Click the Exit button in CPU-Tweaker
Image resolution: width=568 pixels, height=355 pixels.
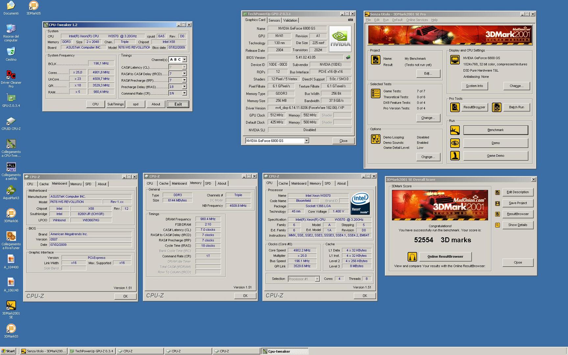click(178, 104)
